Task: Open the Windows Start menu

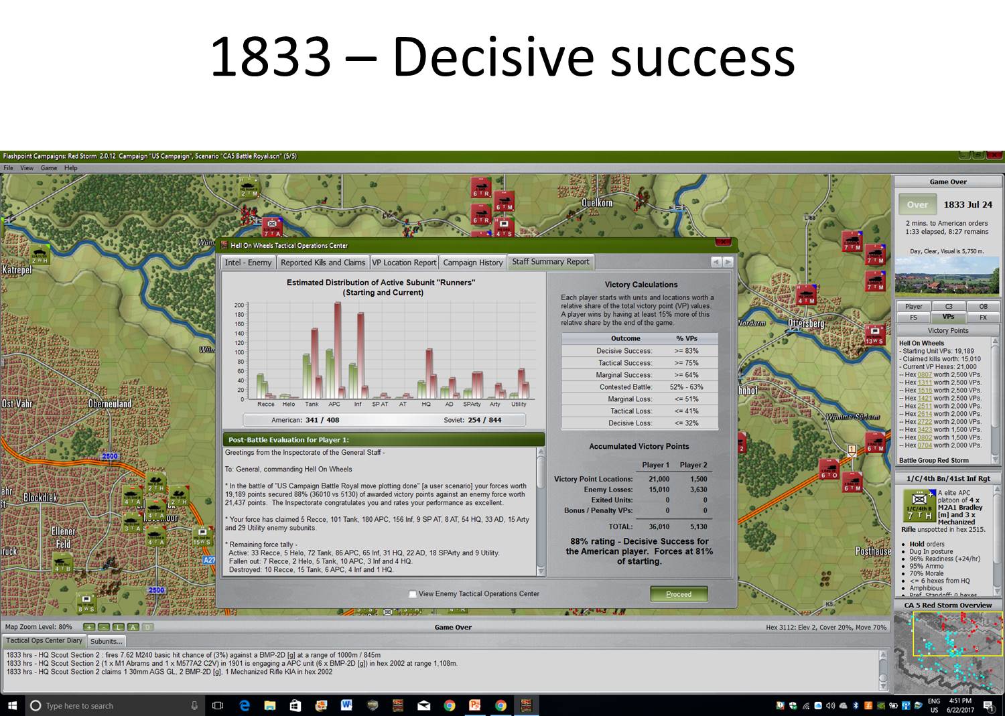Action: tap(12, 705)
